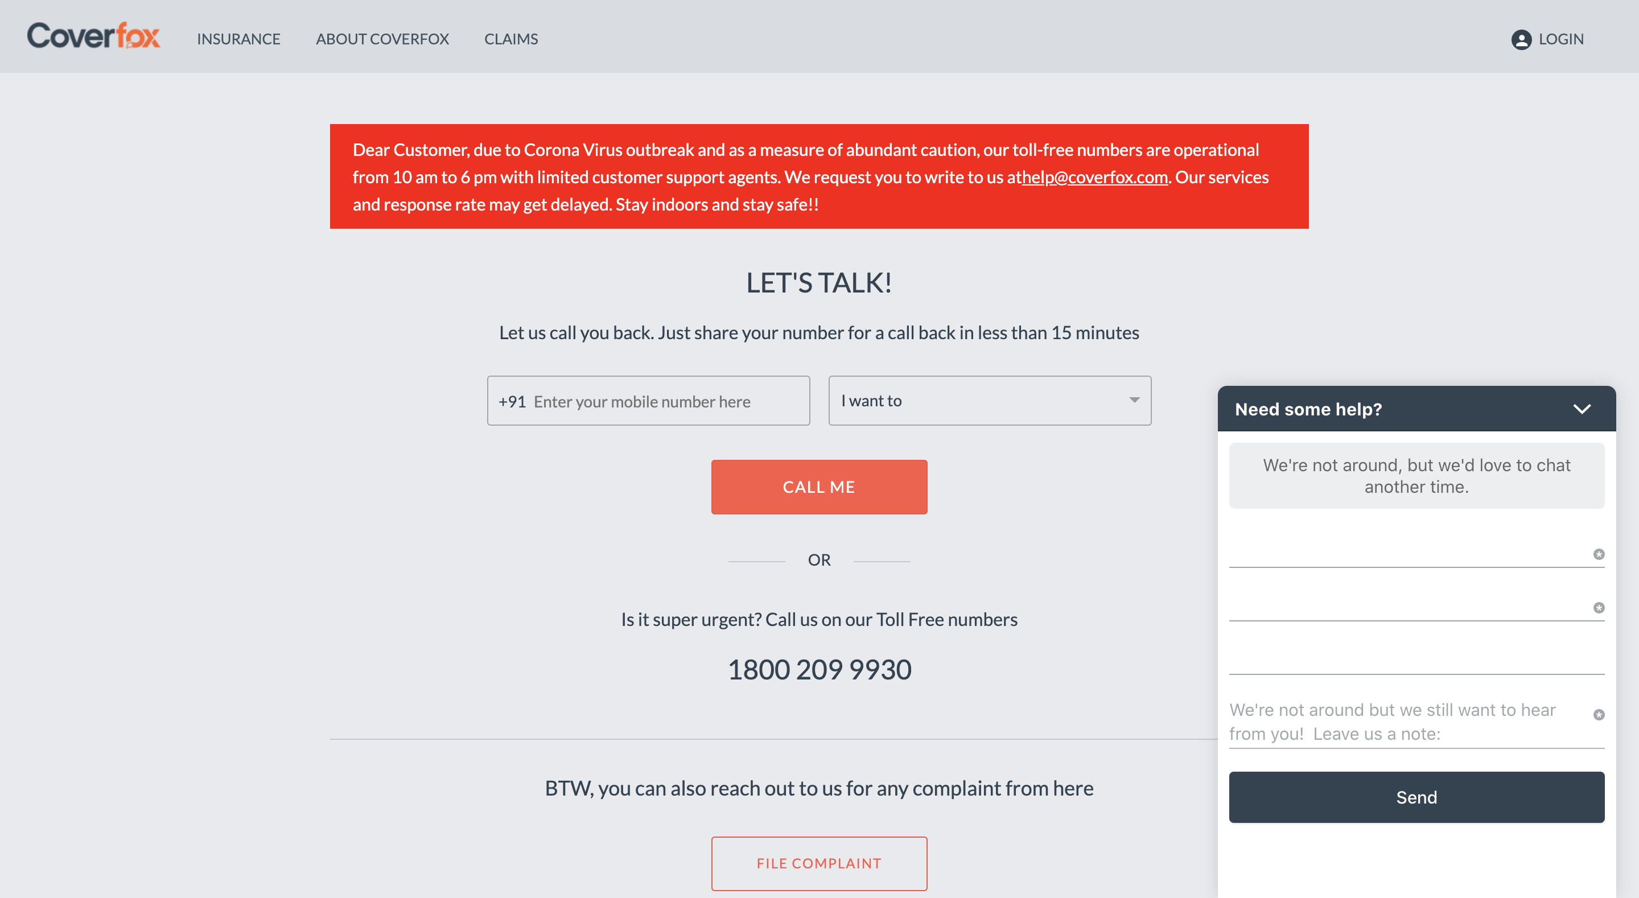1639x898 pixels.
Task: Click the user profile icon beside LOGIN
Action: [x=1521, y=39]
